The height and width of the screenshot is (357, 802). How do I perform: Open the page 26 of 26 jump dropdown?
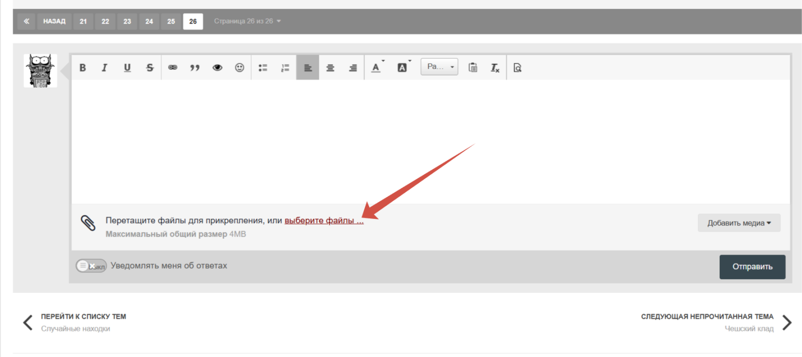pos(247,21)
